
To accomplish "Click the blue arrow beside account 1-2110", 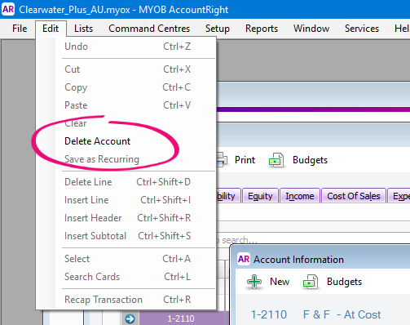I will pos(130,318).
